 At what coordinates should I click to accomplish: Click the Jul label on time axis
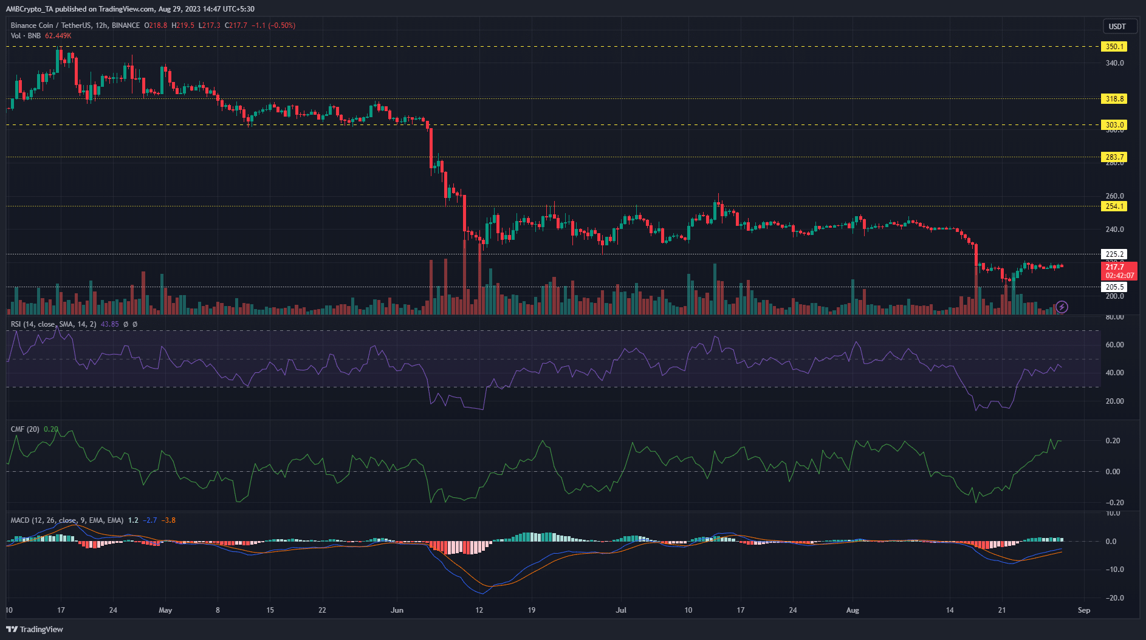(621, 610)
